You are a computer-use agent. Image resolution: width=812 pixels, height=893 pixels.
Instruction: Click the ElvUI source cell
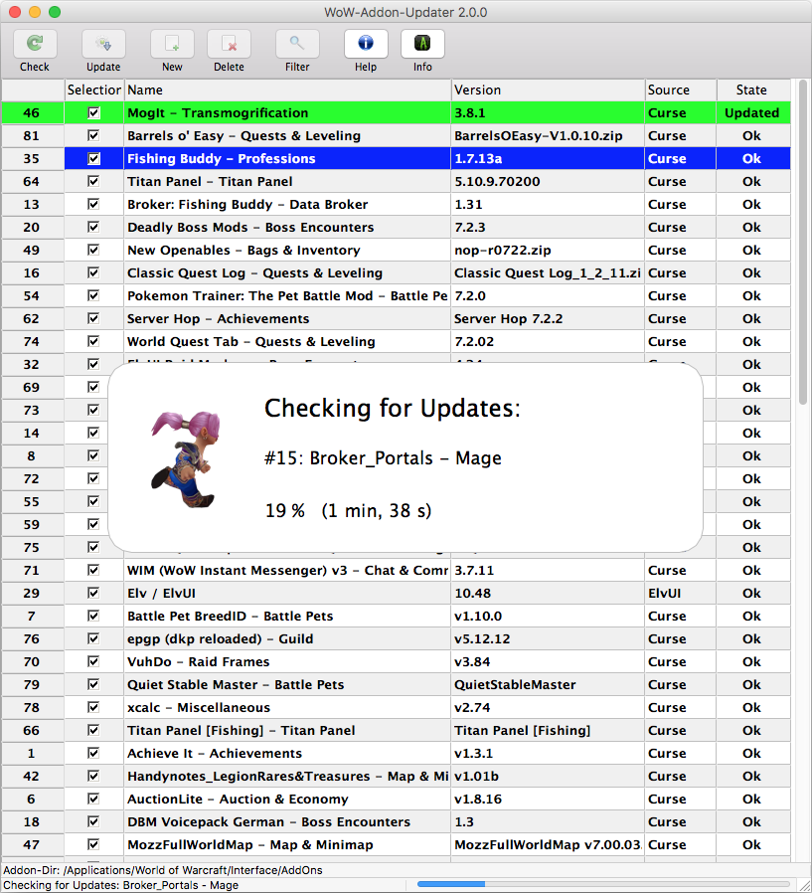[680, 593]
